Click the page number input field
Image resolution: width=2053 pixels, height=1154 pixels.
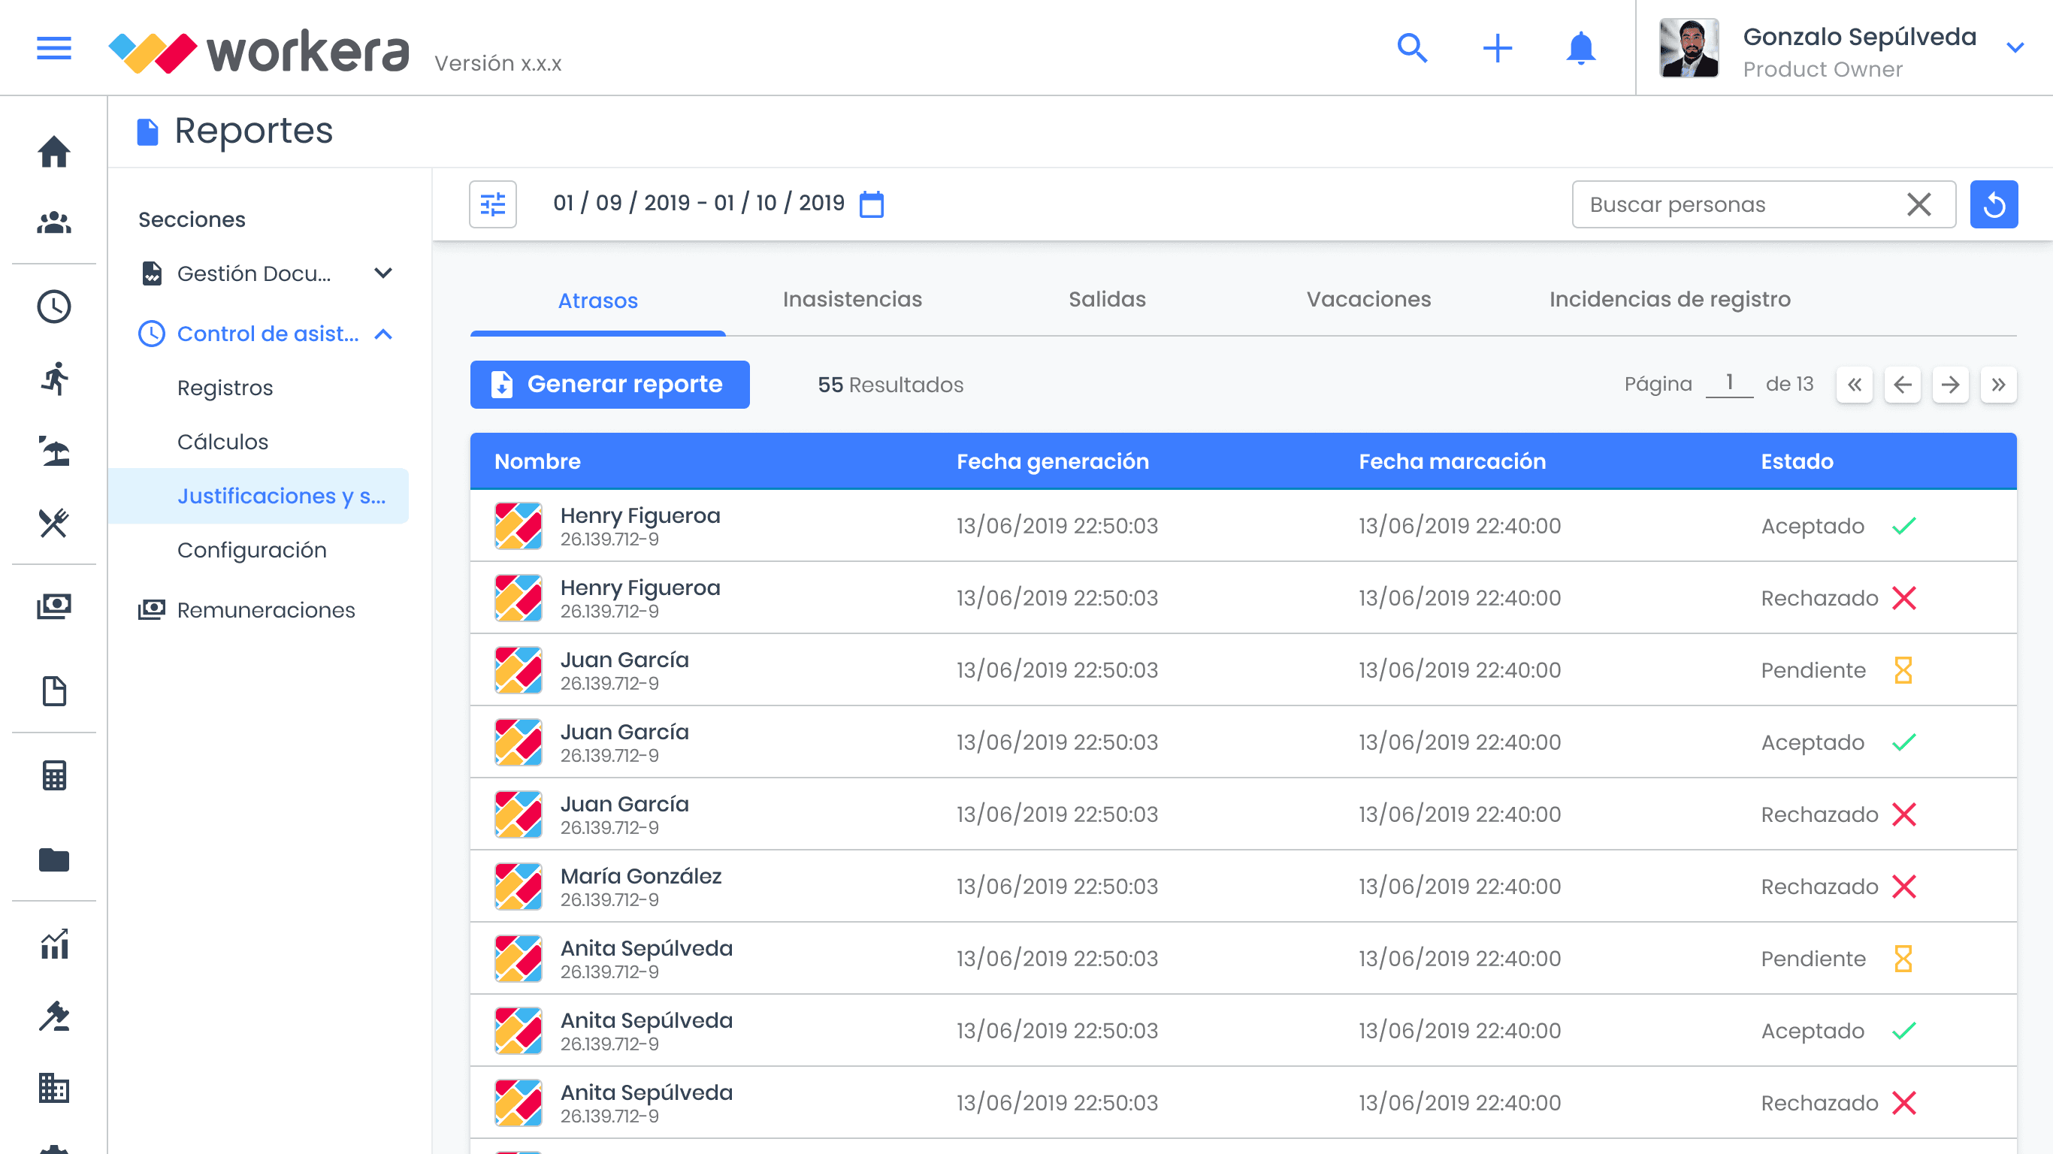pos(1728,383)
